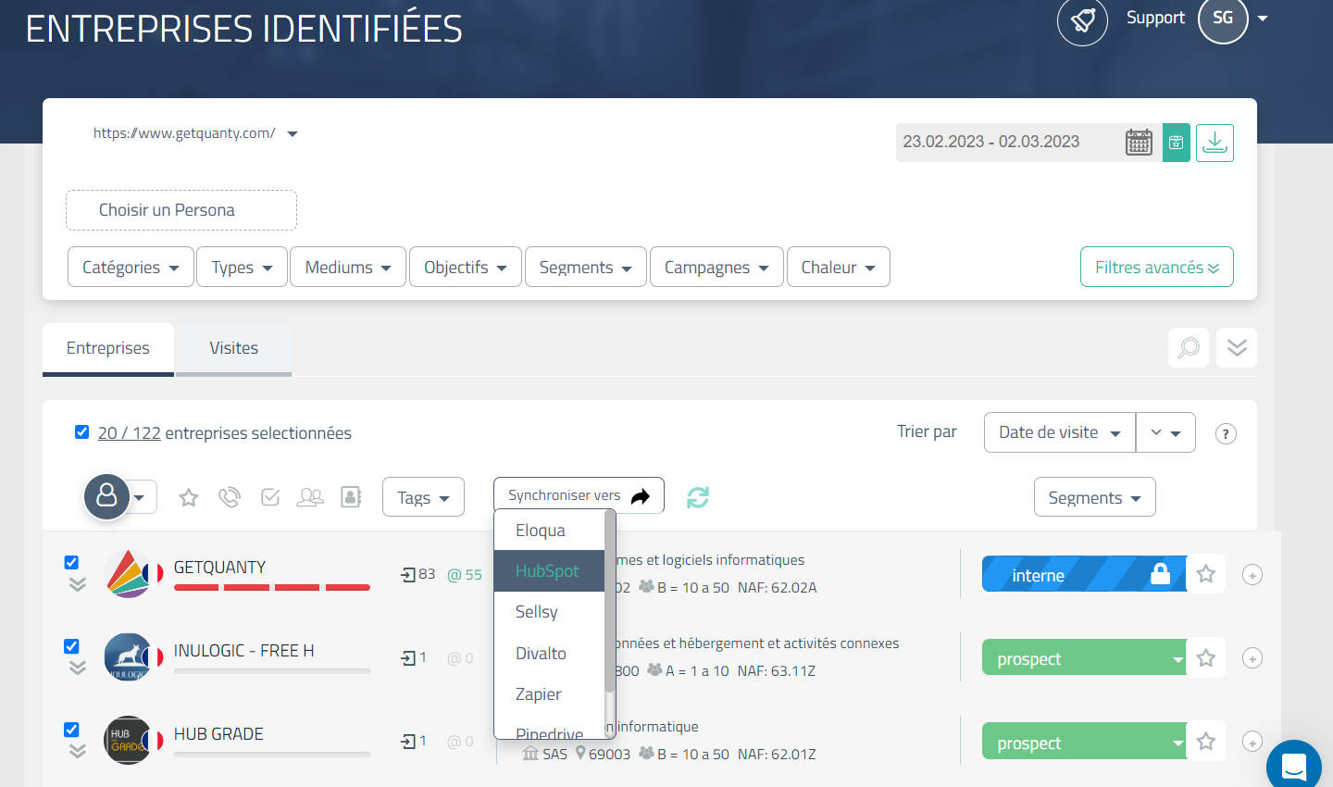Open the Objectifs filter dropdown
1333x787 pixels.
[x=466, y=267]
